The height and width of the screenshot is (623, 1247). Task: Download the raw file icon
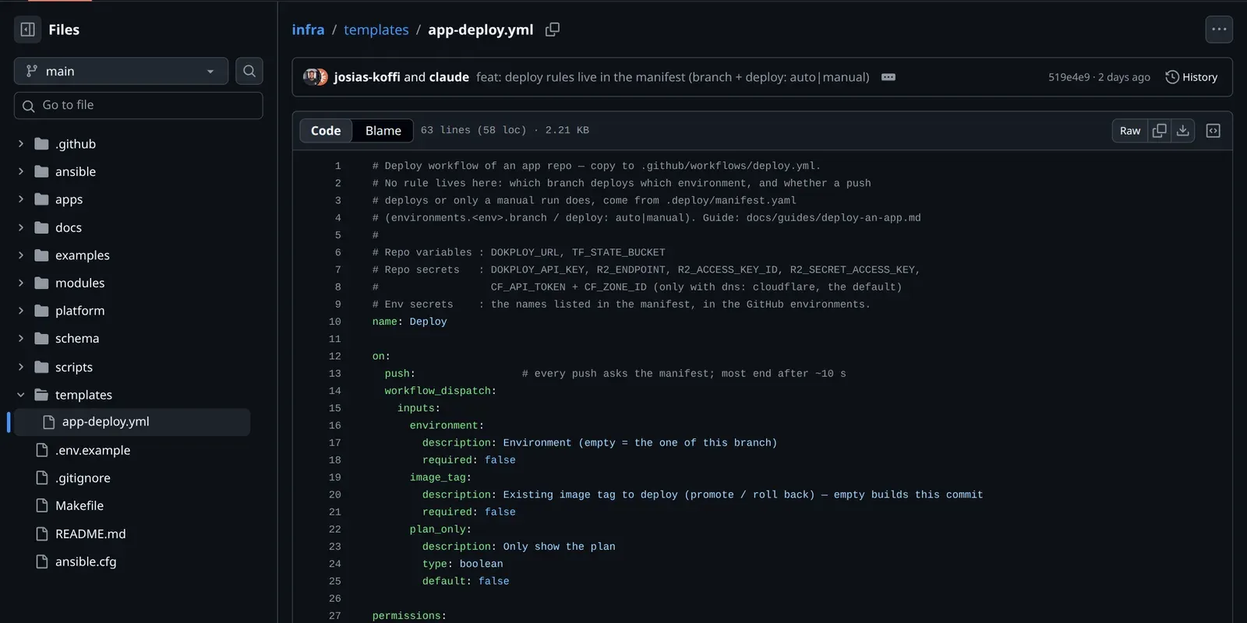coord(1183,131)
